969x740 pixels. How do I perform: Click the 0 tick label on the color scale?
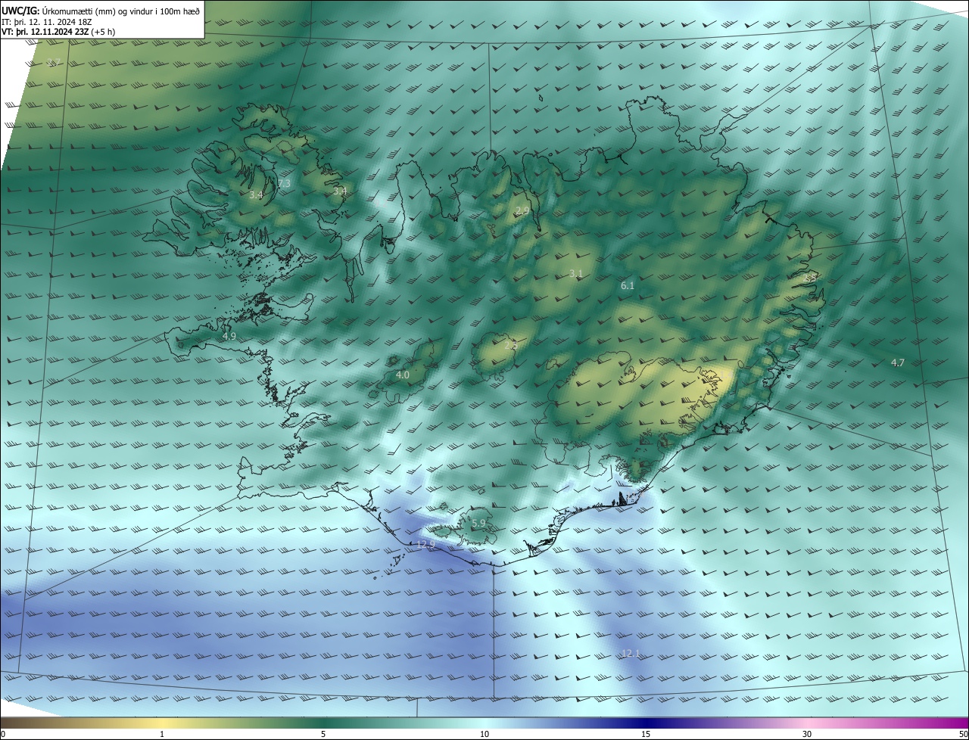coord(3,734)
